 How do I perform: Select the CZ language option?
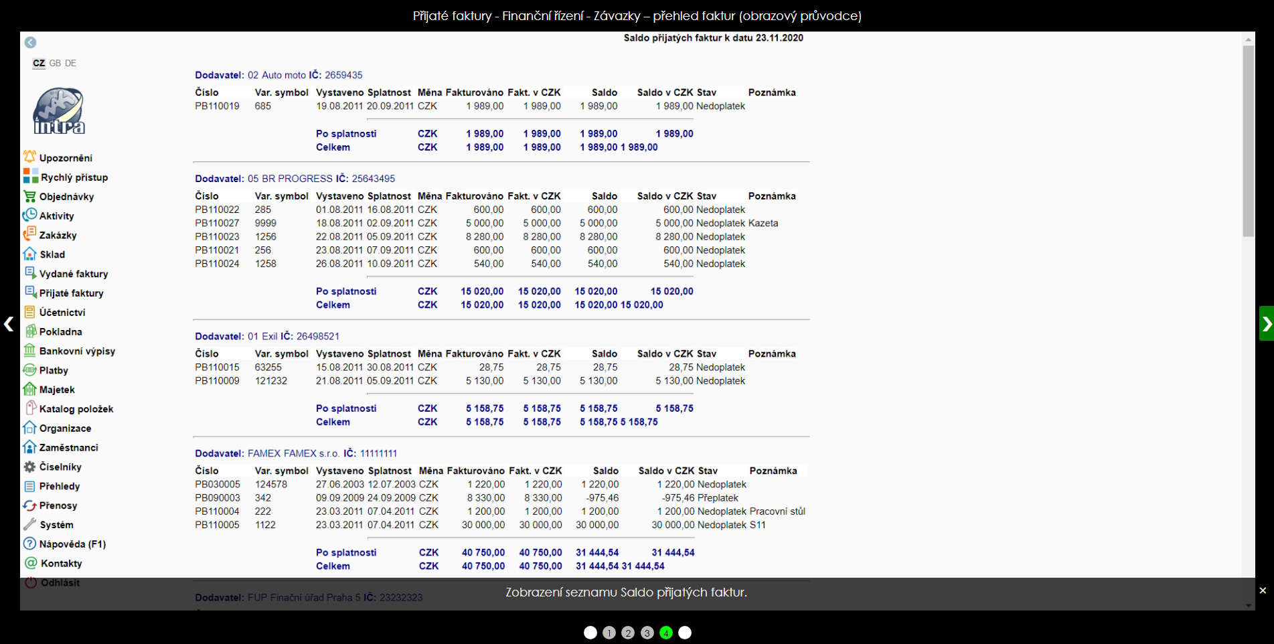39,63
